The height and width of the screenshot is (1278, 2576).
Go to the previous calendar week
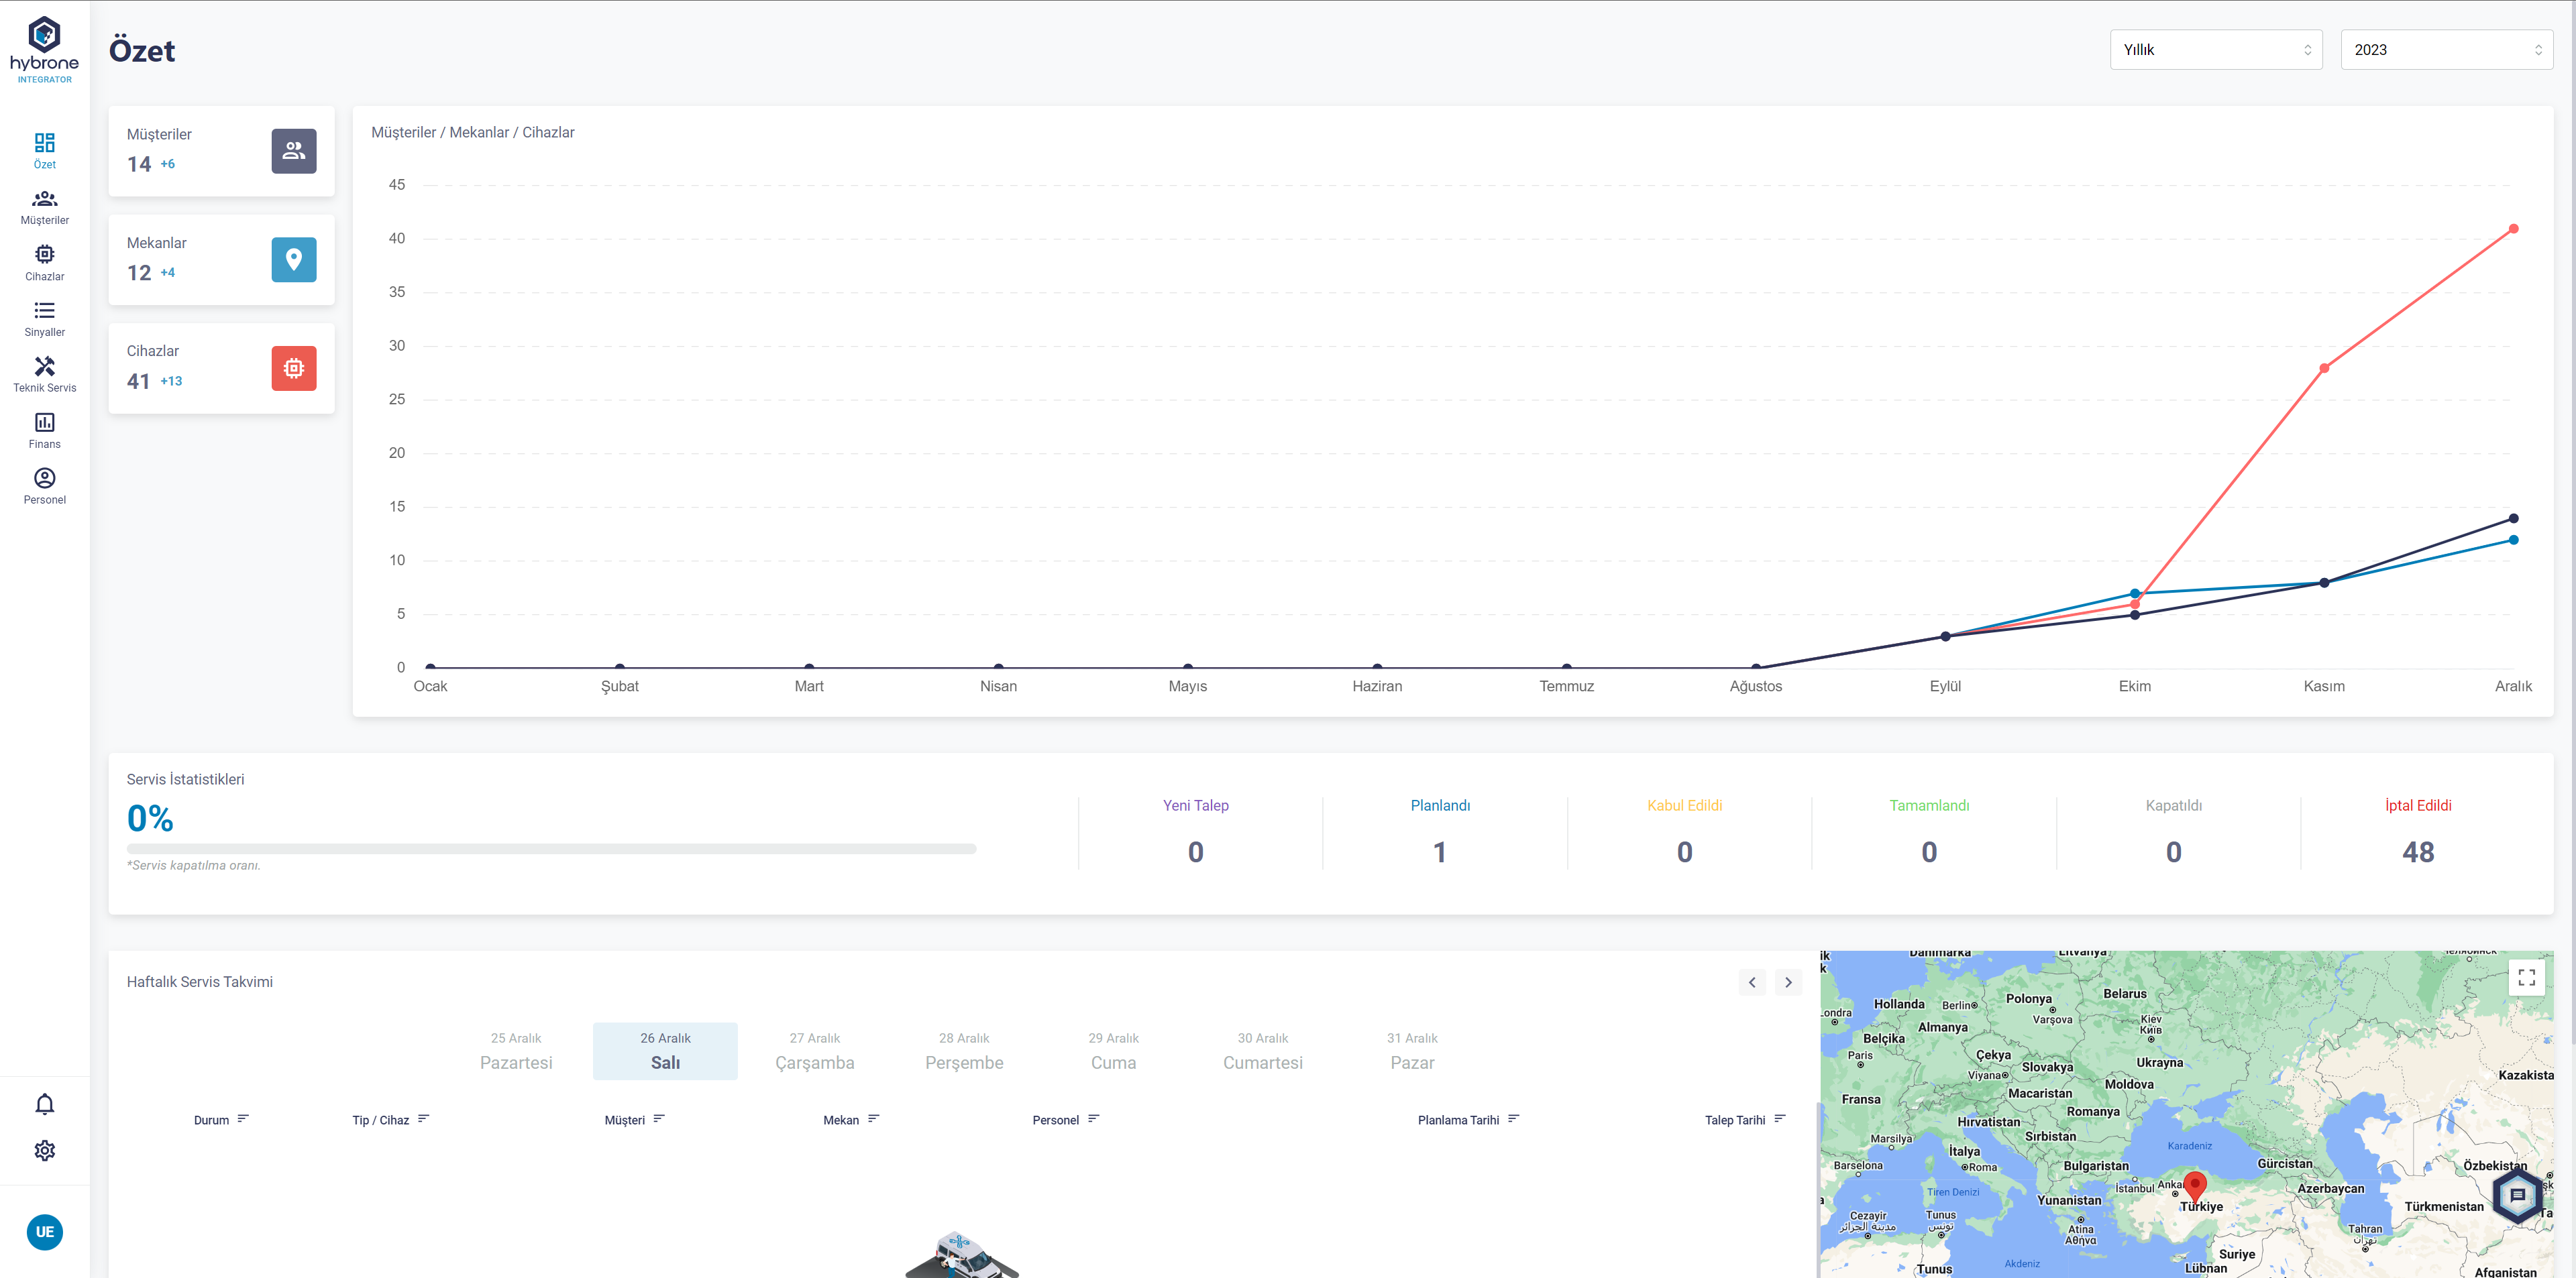pos(1752,982)
